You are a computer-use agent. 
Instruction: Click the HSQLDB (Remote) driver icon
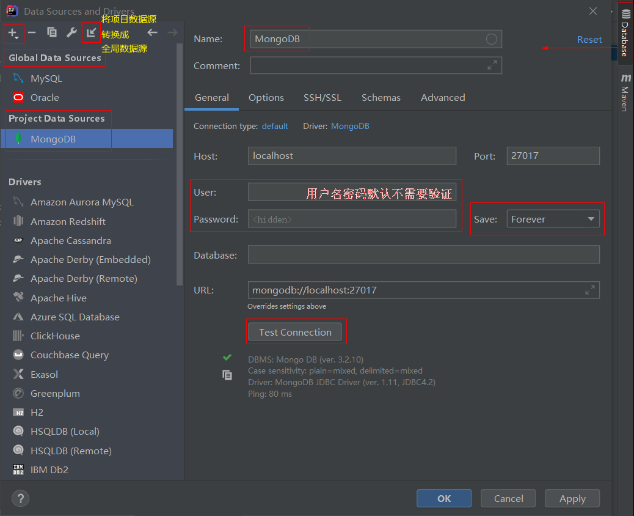click(x=18, y=451)
